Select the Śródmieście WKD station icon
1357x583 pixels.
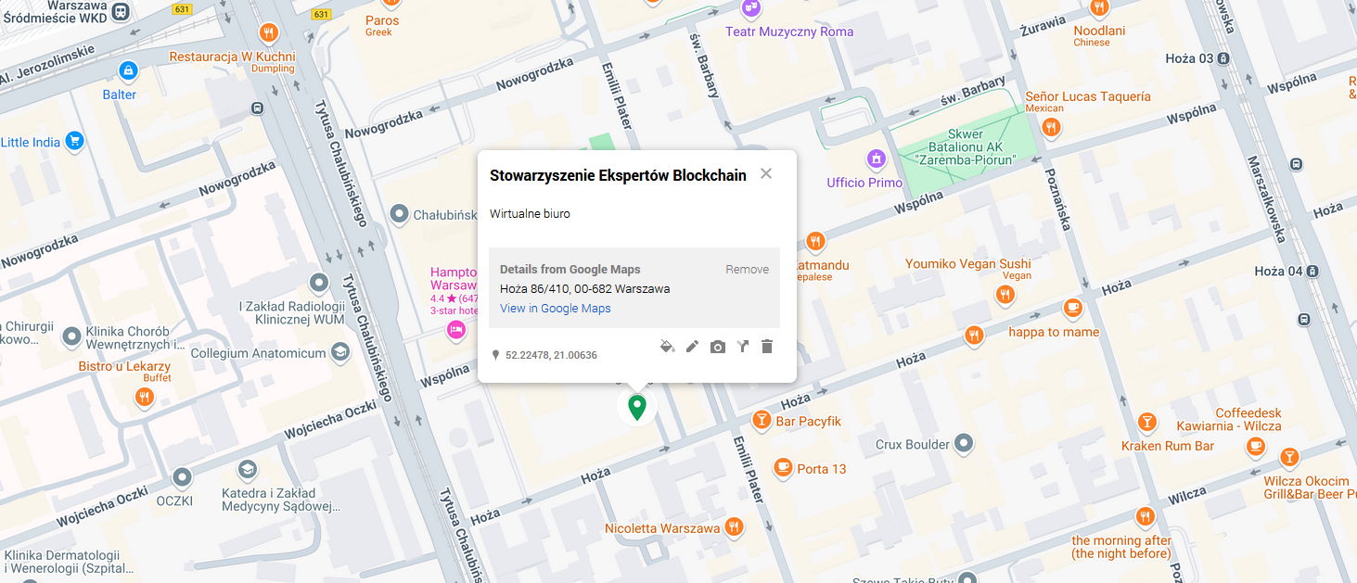point(120,11)
